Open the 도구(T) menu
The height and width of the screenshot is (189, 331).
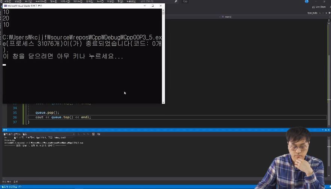pyautogui.click(x=100, y=1)
